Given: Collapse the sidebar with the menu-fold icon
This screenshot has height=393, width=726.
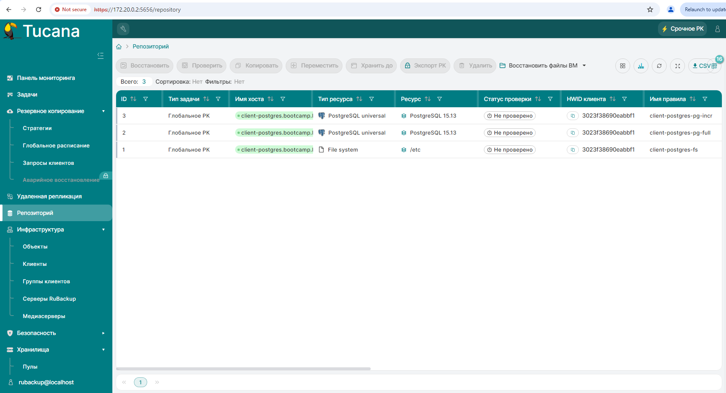Looking at the screenshot, I should (x=100, y=55).
